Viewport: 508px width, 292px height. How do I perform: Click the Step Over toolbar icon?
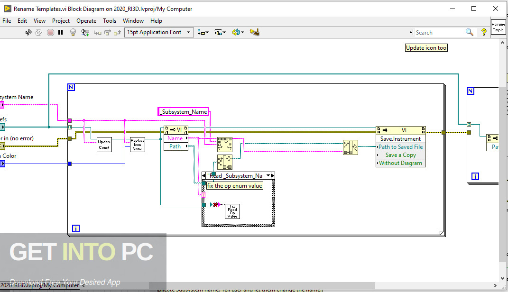108,32
